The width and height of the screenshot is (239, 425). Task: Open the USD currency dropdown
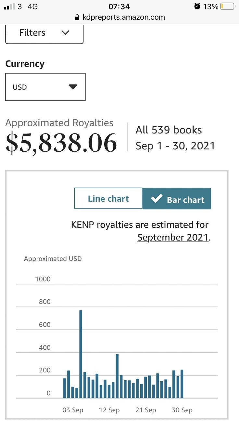(x=45, y=87)
